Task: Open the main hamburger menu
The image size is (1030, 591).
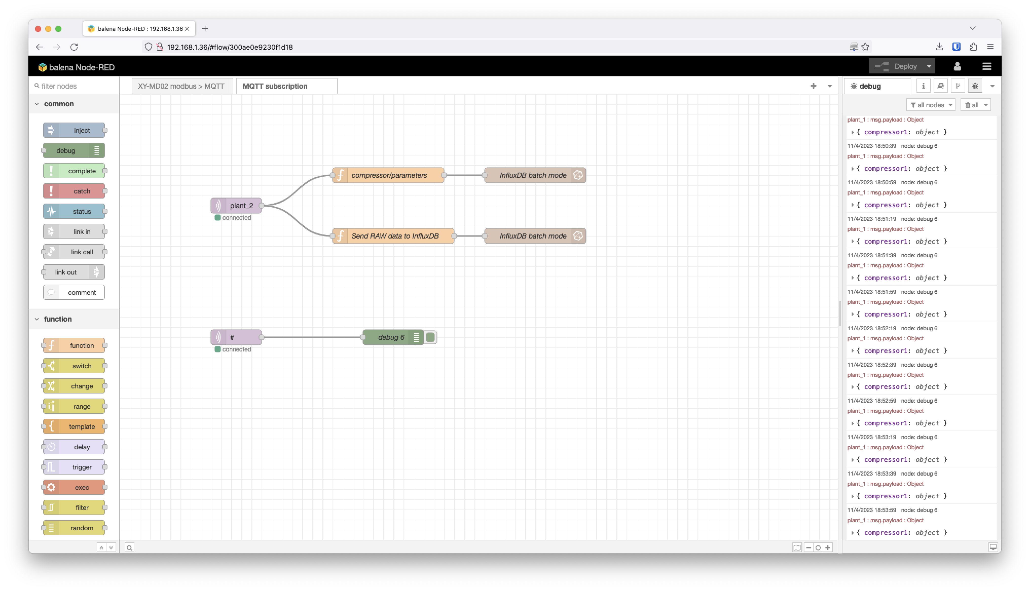Action: [x=987, y=66]
